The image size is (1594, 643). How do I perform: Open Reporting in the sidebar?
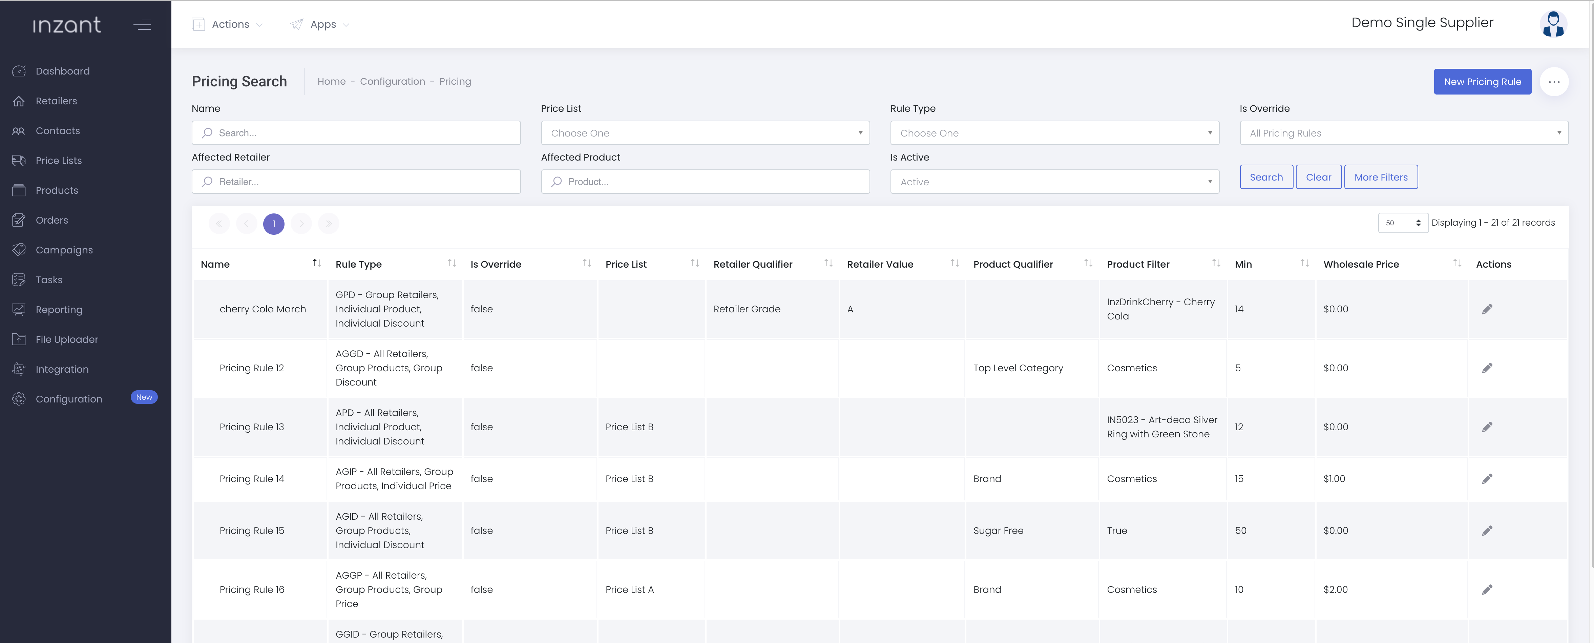(x=59, y=309)
